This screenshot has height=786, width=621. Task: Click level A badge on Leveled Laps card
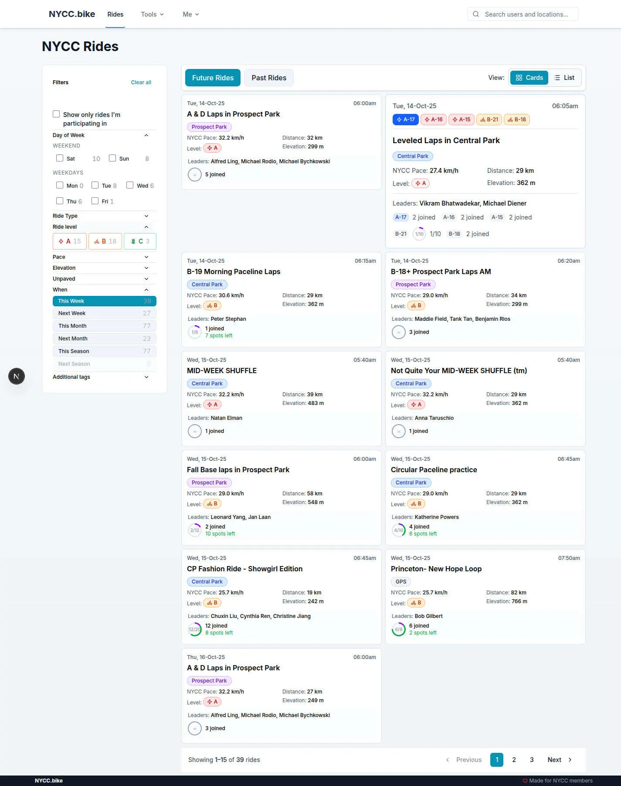click(421, 183)
